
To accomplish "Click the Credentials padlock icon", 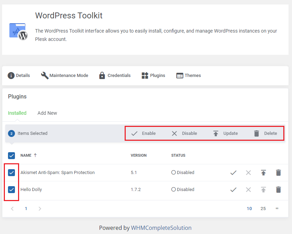I will coord(102,76).
